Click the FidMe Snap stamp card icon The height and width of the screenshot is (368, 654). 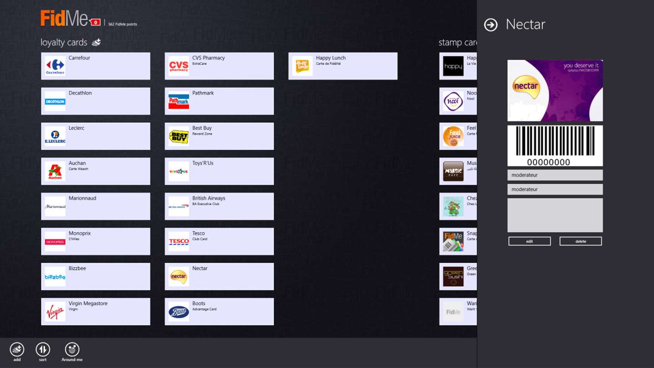coord(453,242)
